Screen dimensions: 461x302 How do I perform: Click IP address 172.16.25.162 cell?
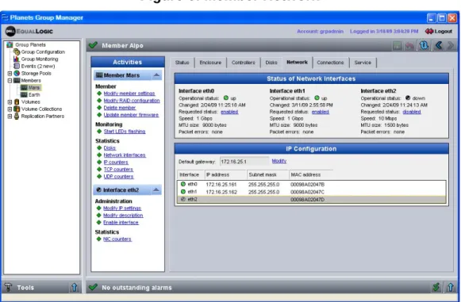221,192
